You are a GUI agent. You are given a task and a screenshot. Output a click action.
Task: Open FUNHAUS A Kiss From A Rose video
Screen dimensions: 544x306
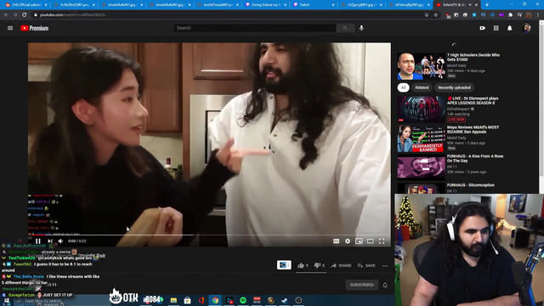click(422, 168)
